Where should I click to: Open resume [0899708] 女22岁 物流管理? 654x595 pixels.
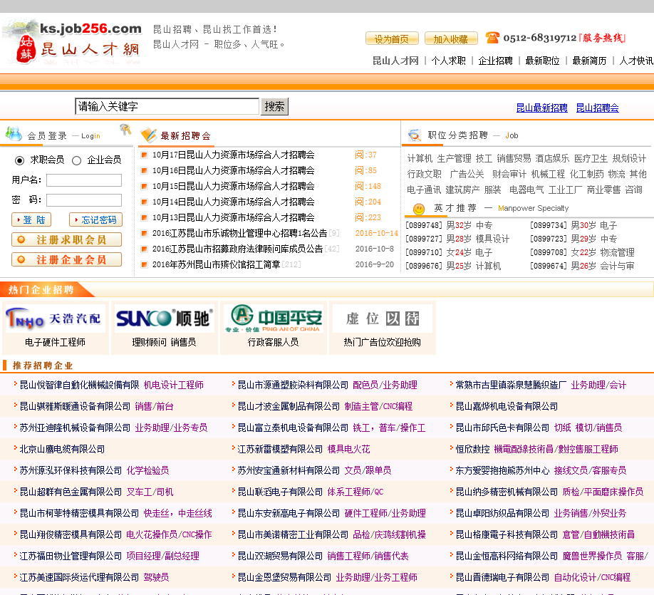click(582, 252)
